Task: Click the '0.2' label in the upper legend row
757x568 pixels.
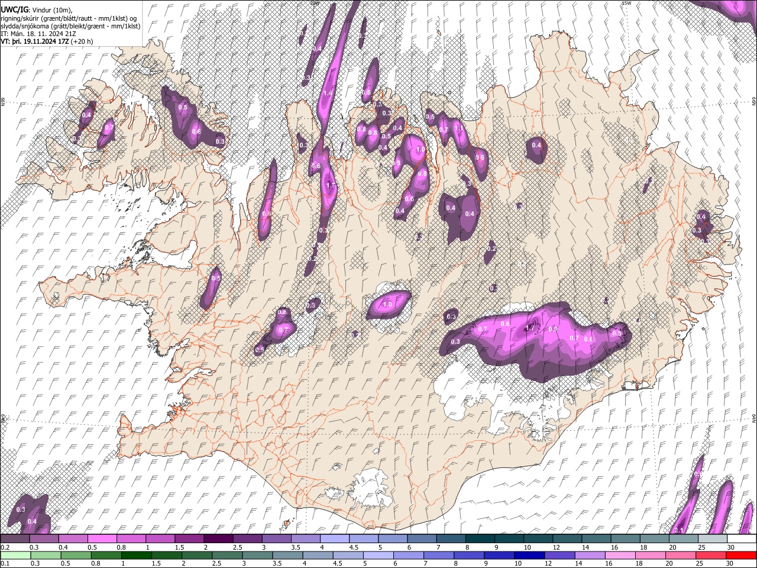Action: 5,547
